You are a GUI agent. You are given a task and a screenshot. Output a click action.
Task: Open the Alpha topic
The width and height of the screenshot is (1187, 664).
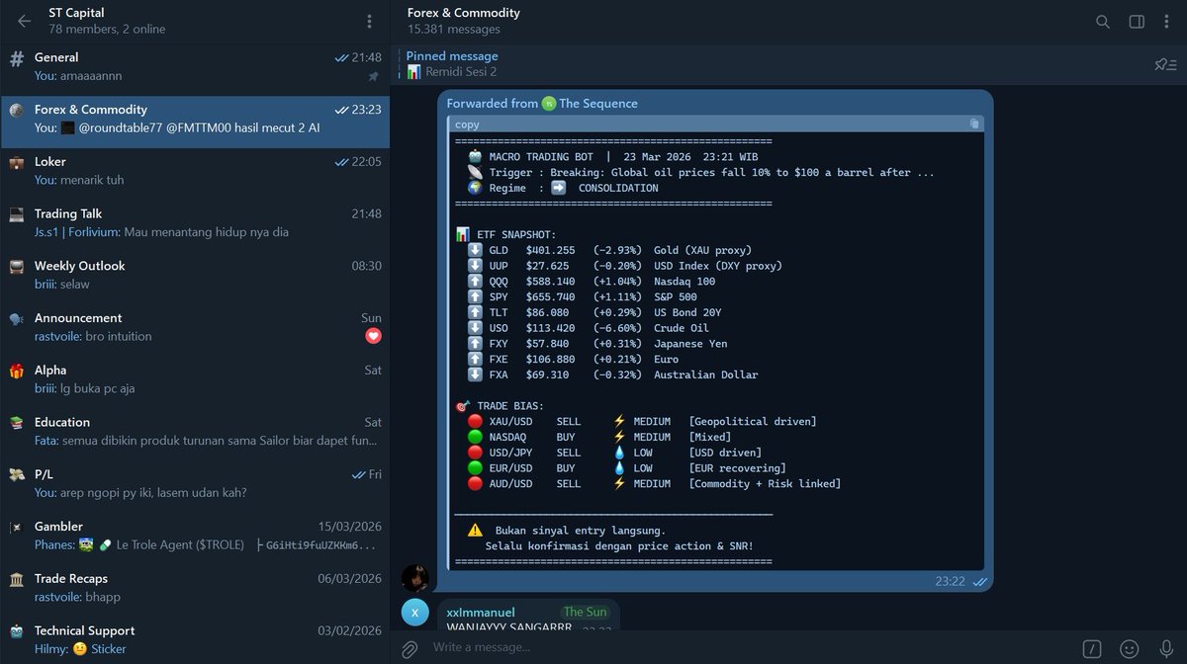(x=195, y=379)
